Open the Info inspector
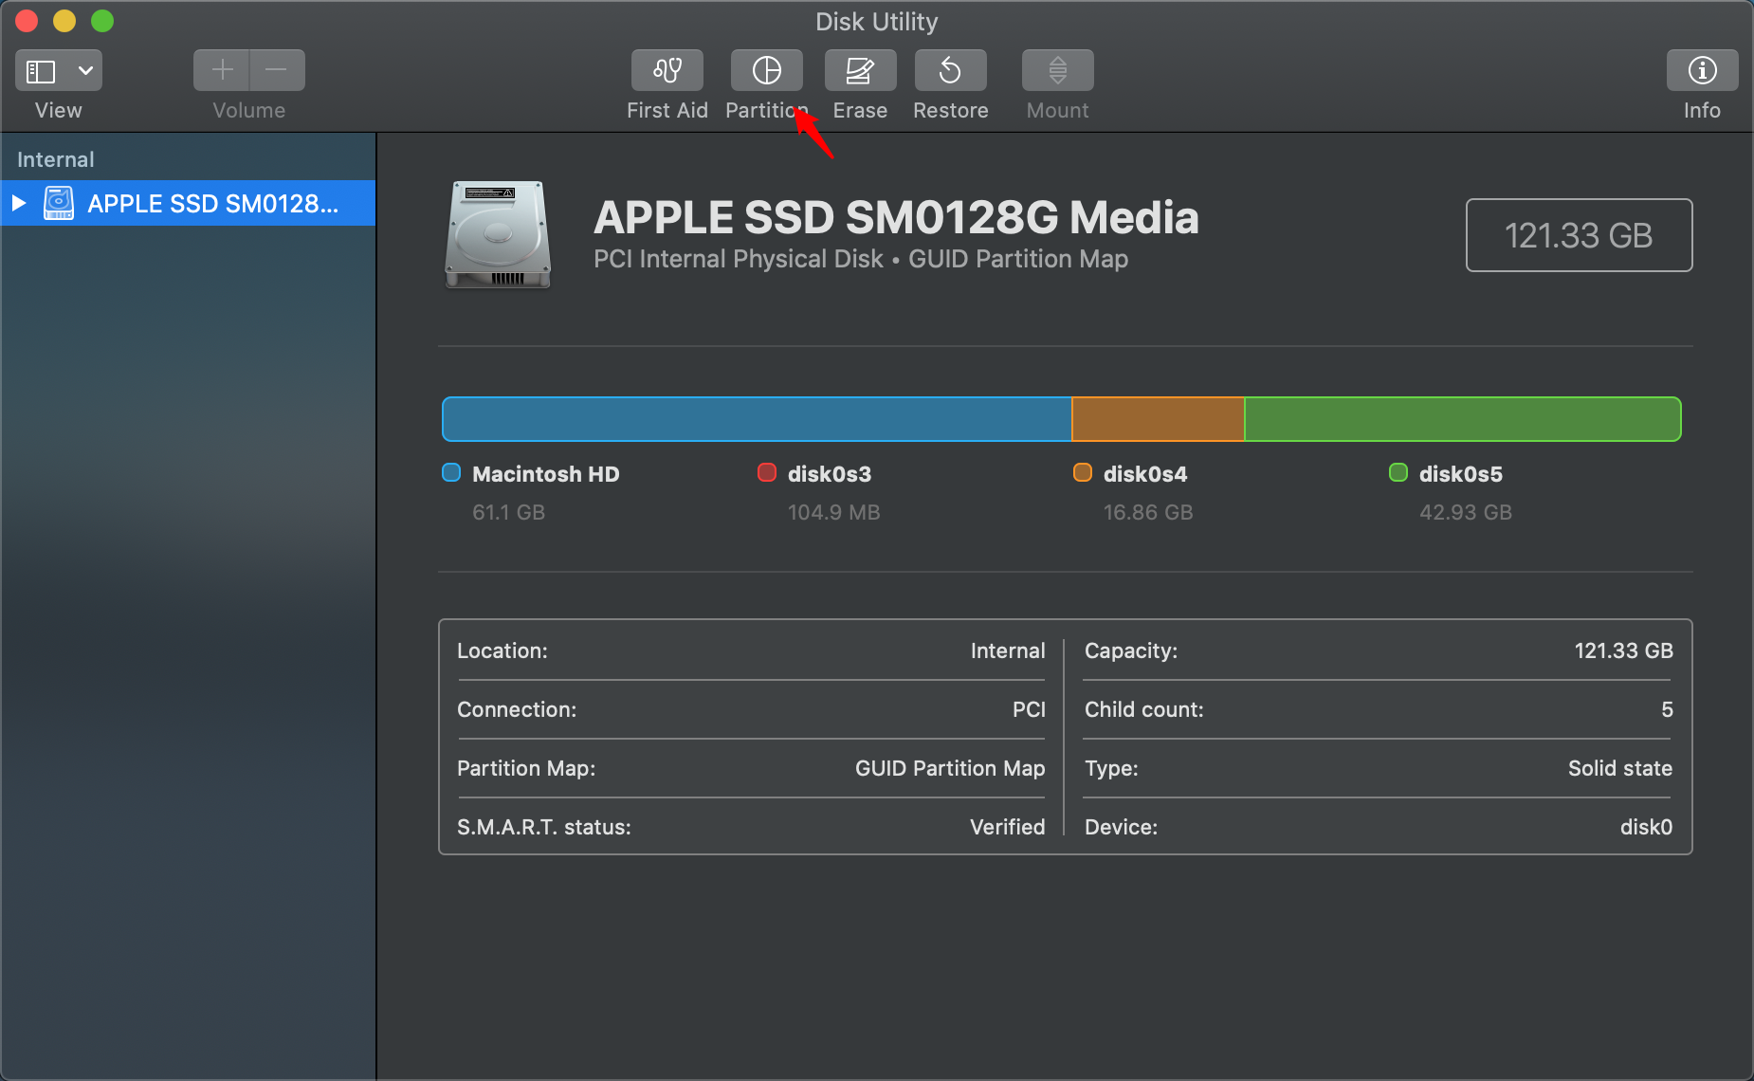The width and height of the screenshot is (1754, 1081). (1702, 70)
